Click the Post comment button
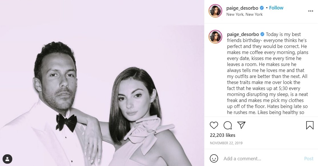318x166 pixels. pos(309,159)
